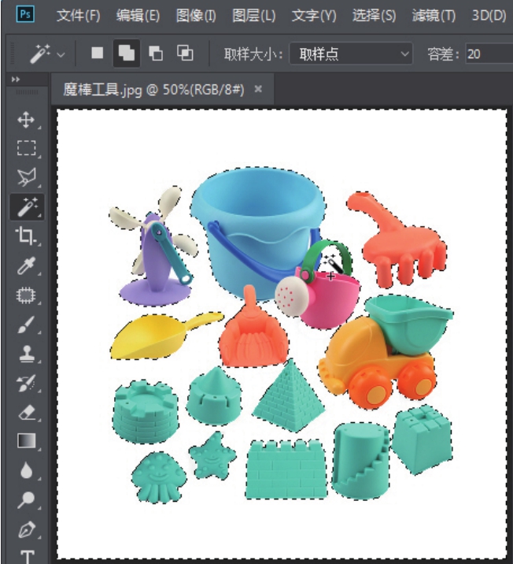Select the Dodge tool
This screenshot has width=513, height=564.
point(26,499)
